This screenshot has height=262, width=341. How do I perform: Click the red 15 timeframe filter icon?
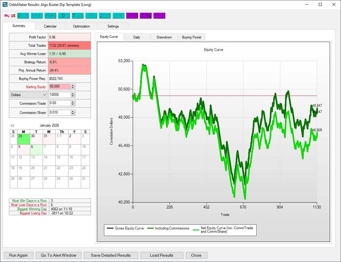pos(9,16)
